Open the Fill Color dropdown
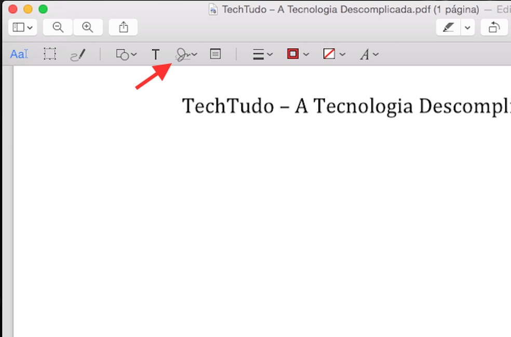This screenshot has height=337, width=511. pos(333,54)
